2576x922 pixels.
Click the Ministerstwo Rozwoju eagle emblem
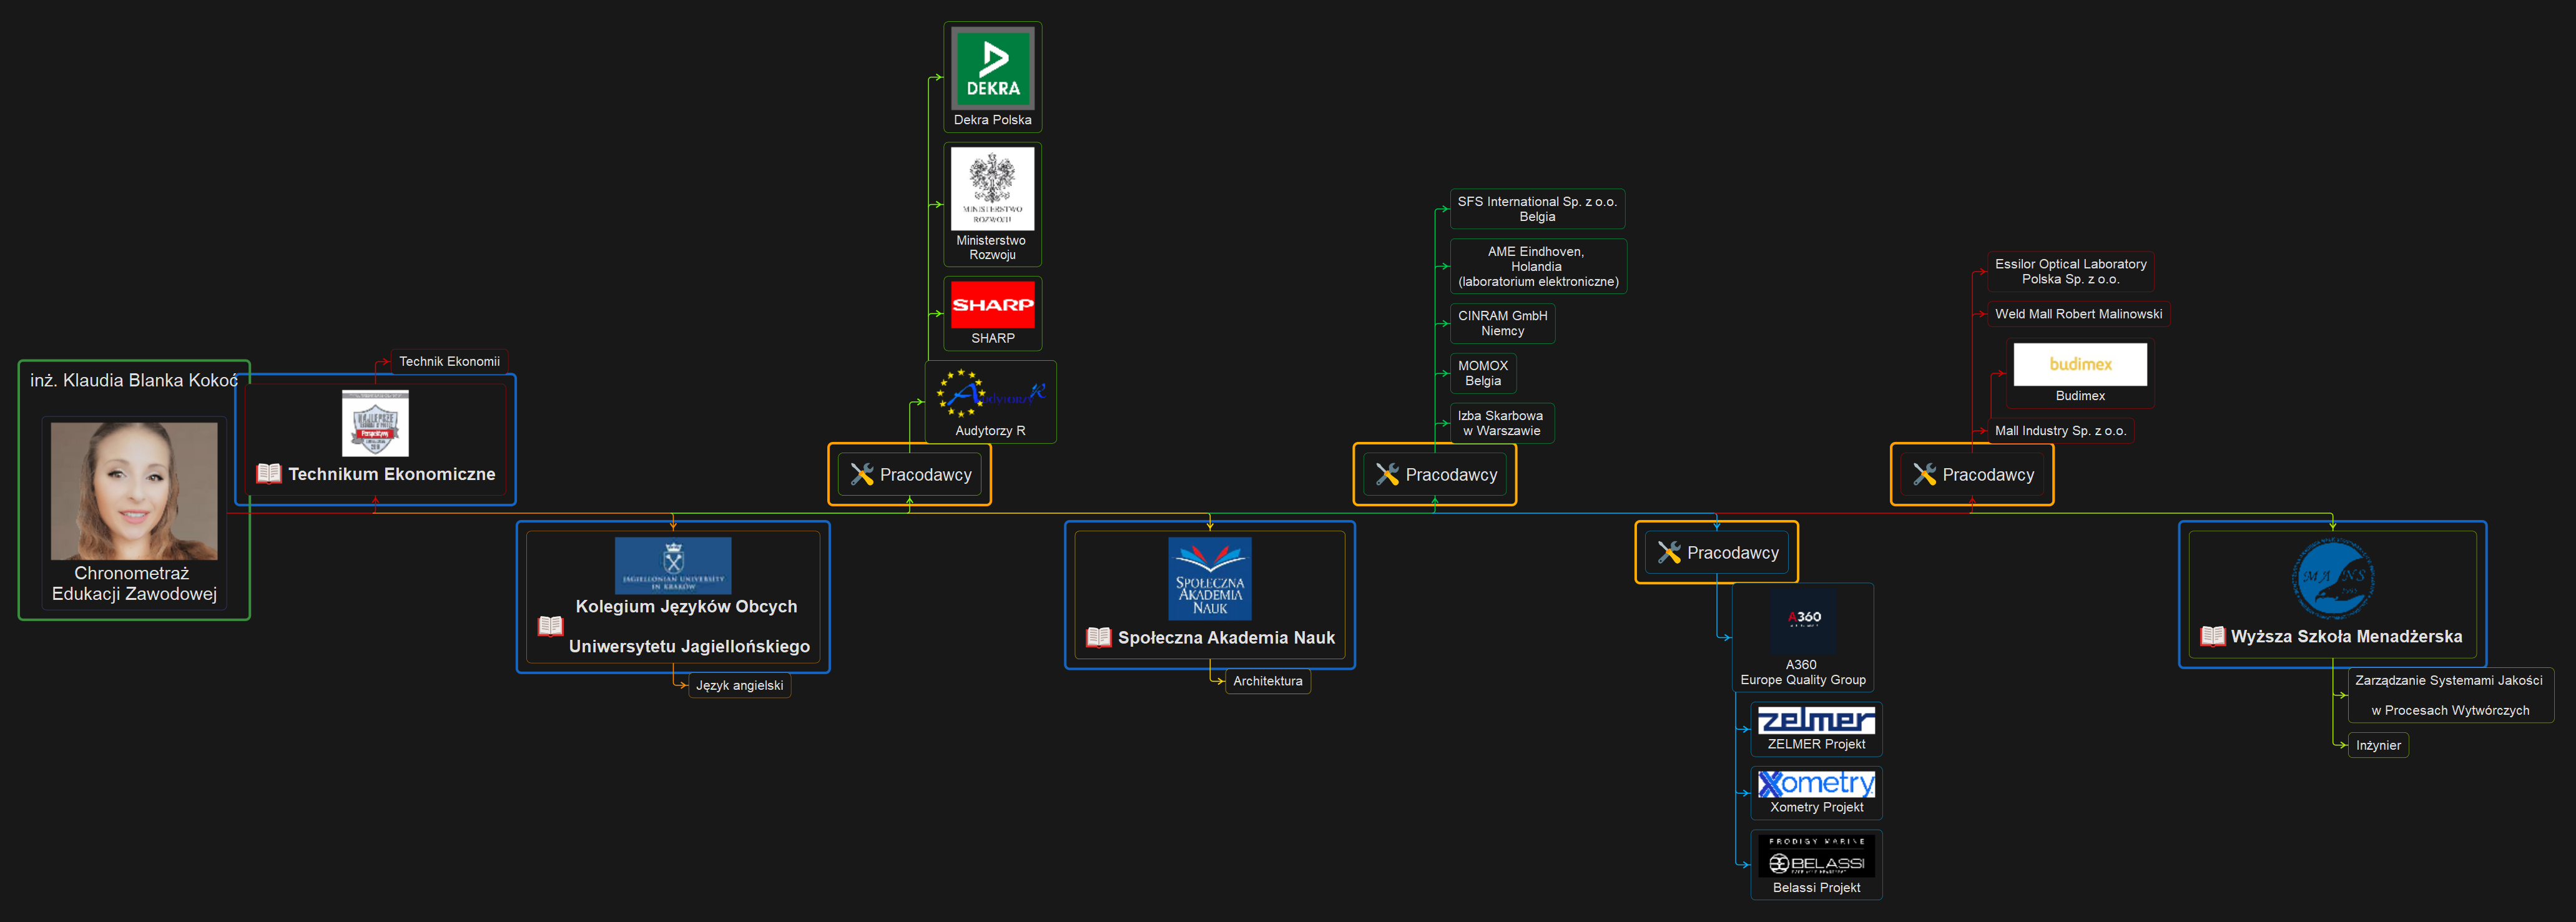click(992, 188)
